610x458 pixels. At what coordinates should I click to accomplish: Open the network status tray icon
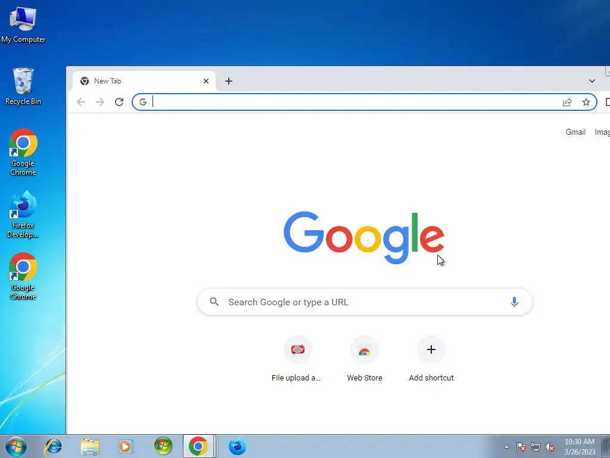pyautogui.click(x=536, y=447)
